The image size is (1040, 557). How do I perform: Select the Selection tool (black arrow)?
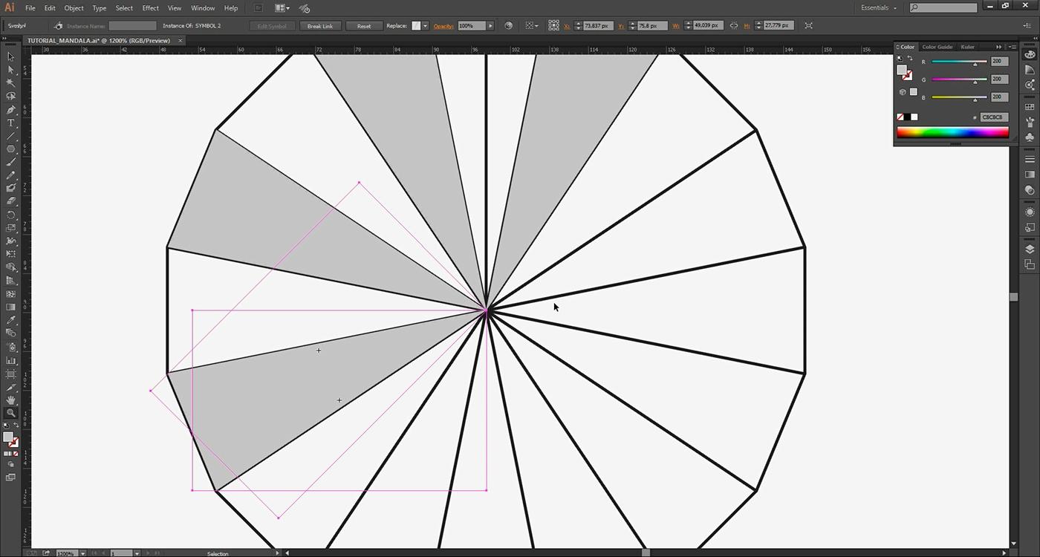[10, 56]
